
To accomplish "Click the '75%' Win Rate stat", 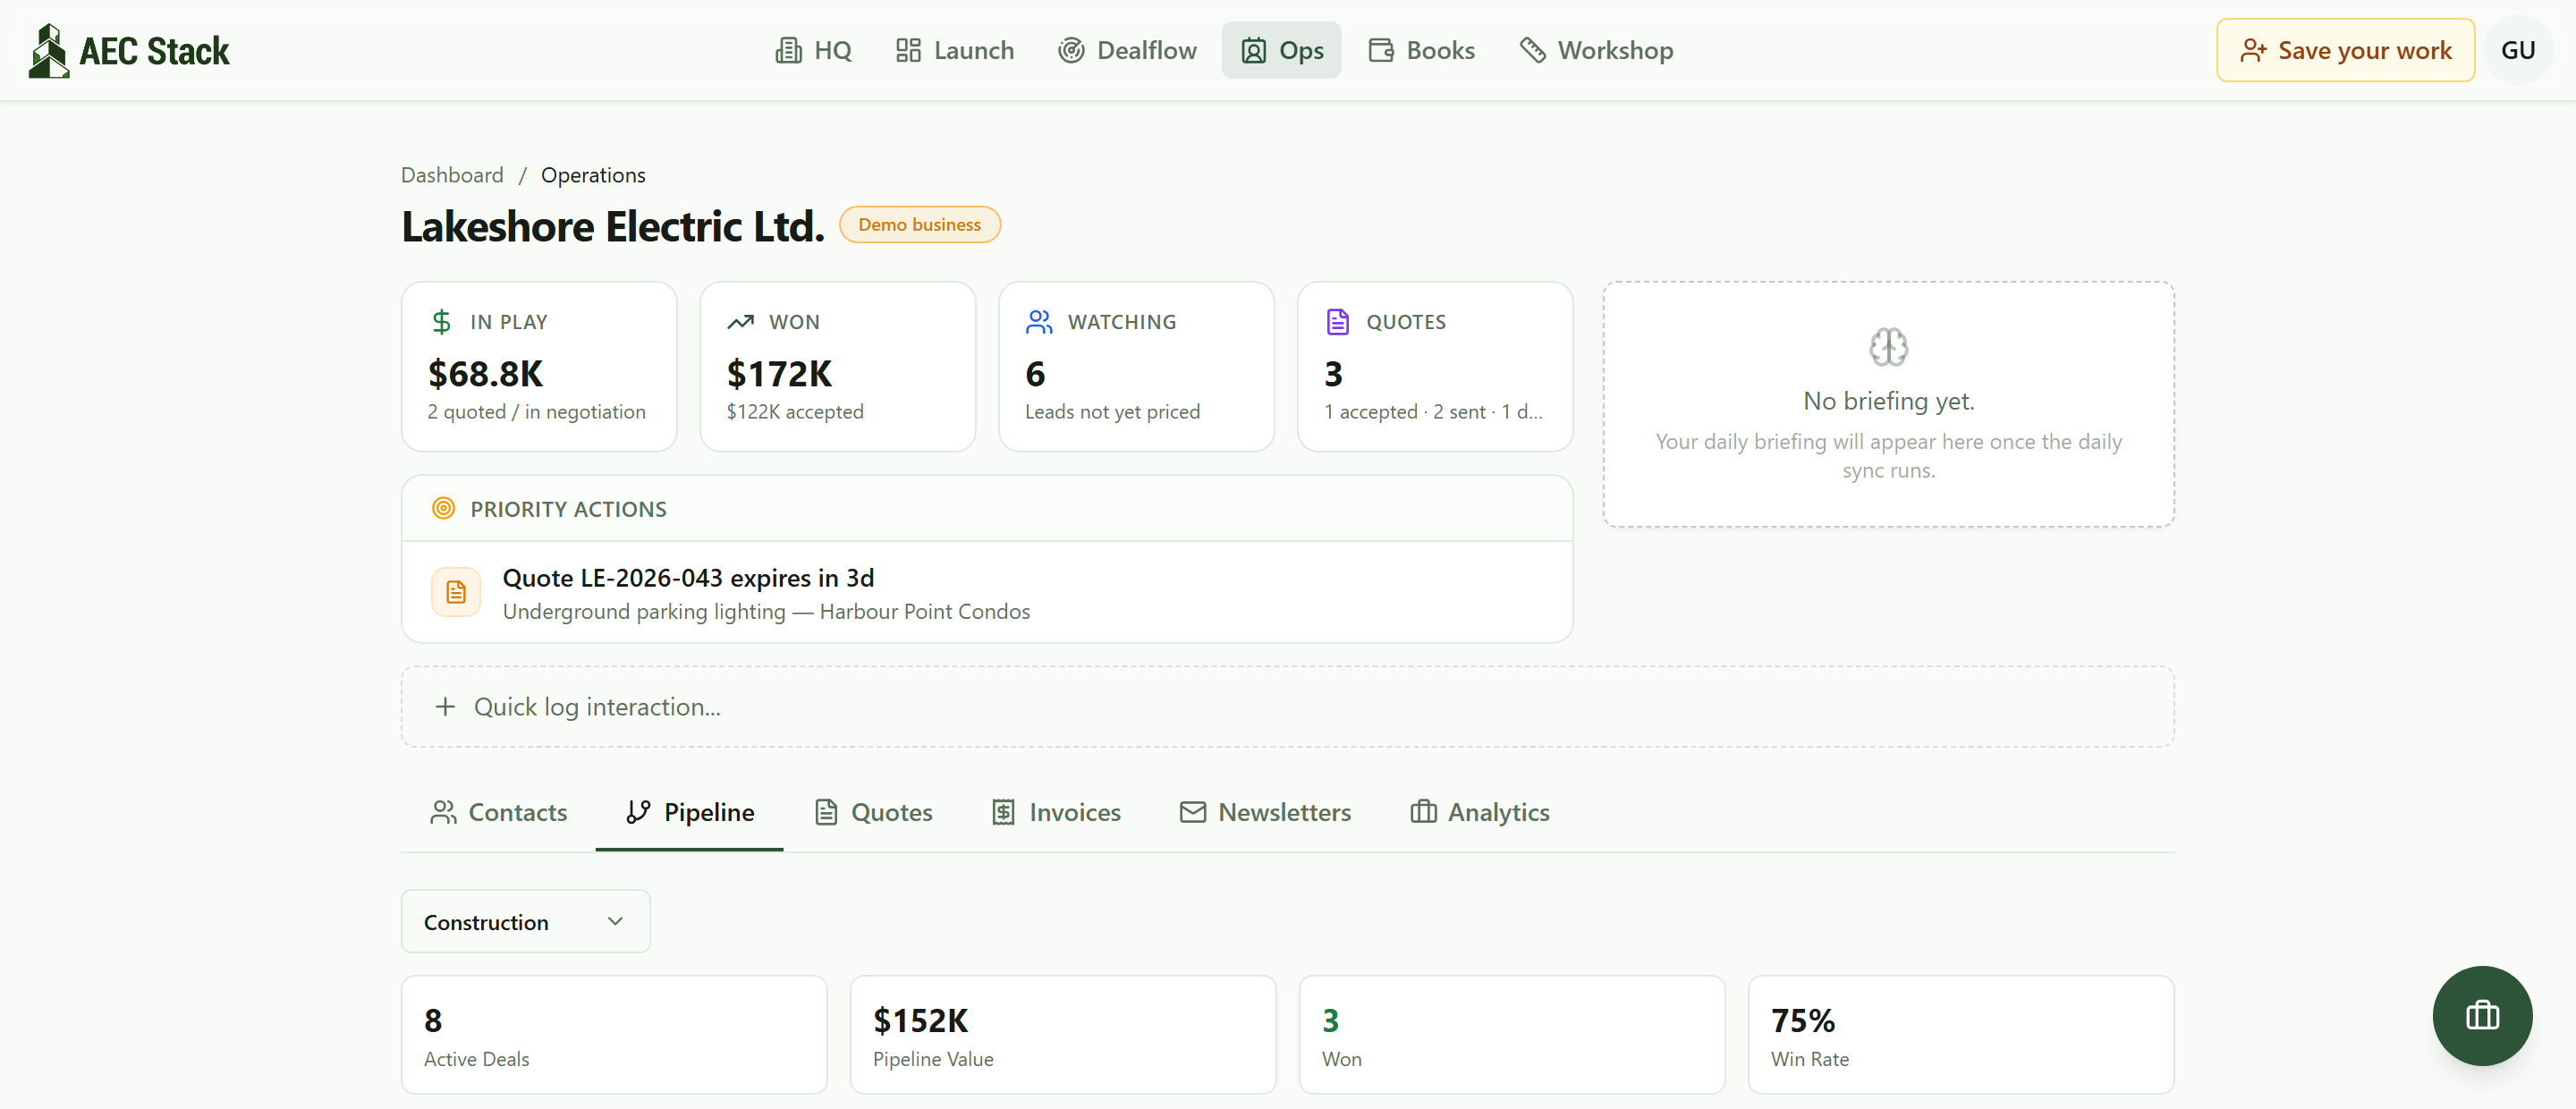I will click(x=1802, y=1021).
